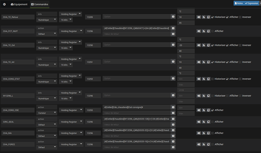This screenshot has width=261, height=153.
Task: Select the Commandes tab
Action: (x=39, y=4)
